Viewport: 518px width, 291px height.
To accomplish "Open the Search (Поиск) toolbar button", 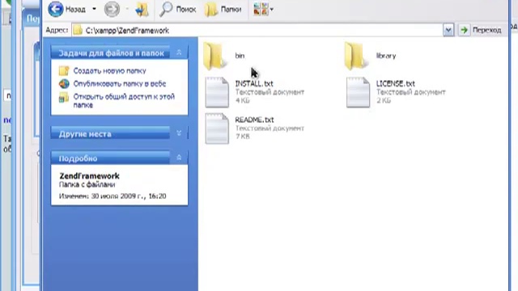I will click(178, 9).
